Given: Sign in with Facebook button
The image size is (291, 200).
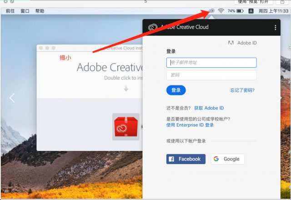Looking at the screenshot, I should point(186,159).
